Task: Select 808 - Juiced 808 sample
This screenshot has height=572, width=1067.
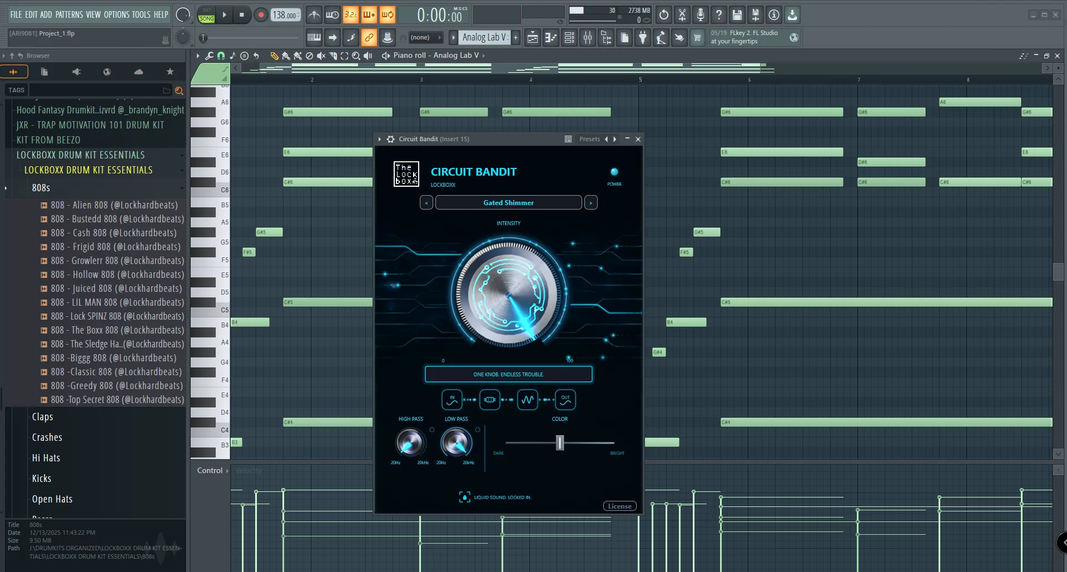Action: point(116,289)
